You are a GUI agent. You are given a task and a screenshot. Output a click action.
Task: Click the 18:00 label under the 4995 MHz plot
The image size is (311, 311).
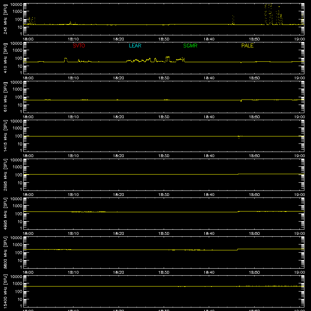click(x=28, y=234)
